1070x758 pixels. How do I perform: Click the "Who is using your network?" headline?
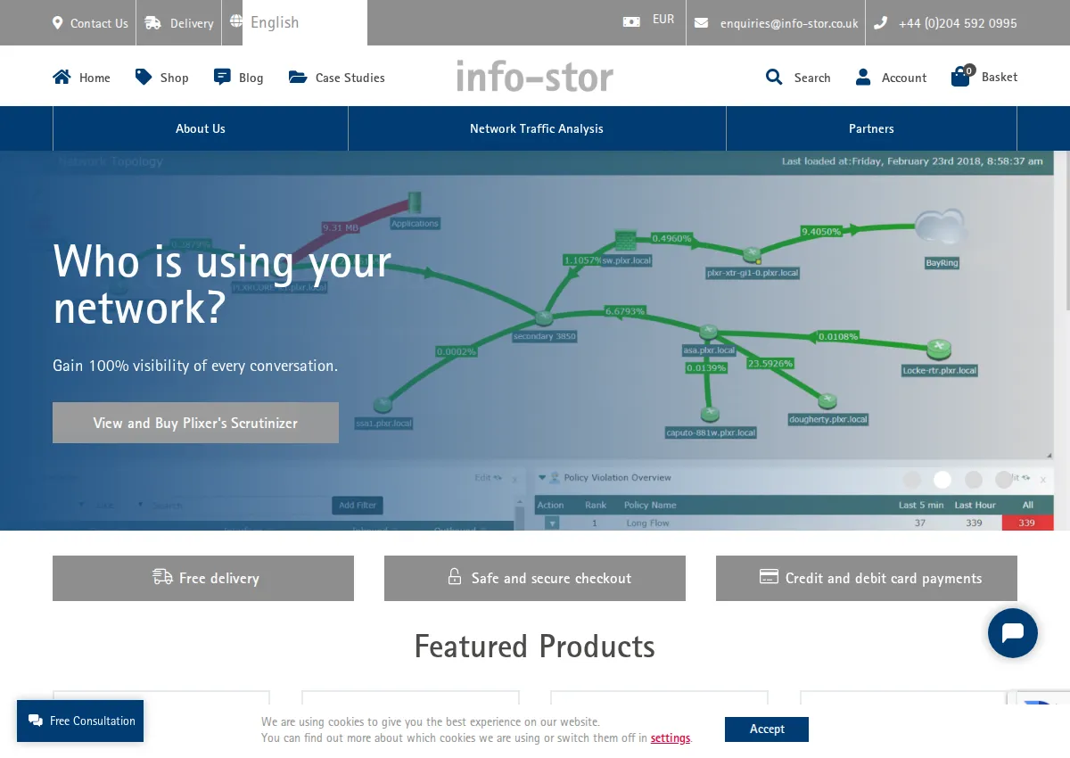pyautogui.click(x=223, y=284)
